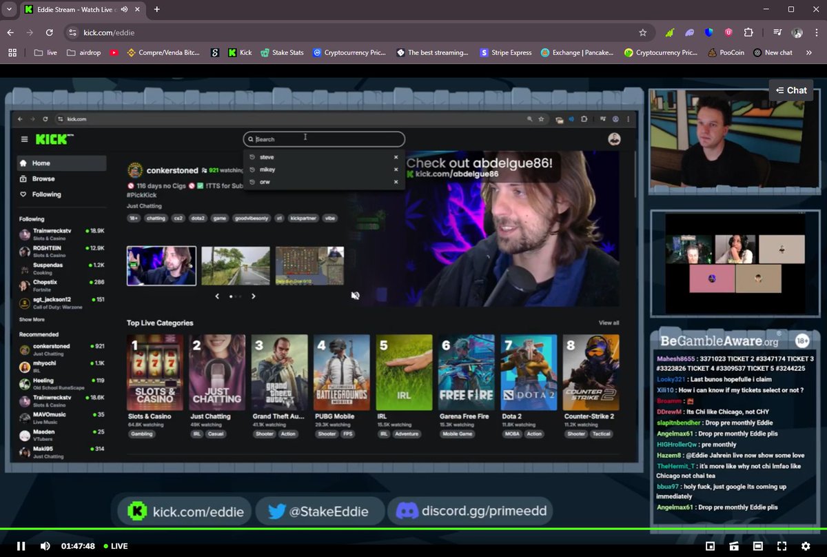Go forward in browser history

tap(30, 32)
